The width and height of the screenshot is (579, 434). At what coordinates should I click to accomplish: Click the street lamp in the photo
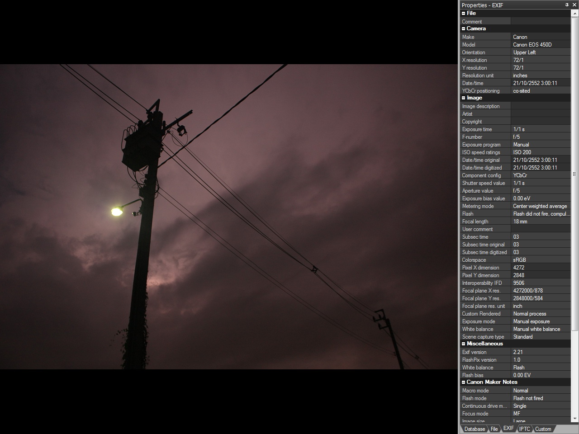coord(117,212)
